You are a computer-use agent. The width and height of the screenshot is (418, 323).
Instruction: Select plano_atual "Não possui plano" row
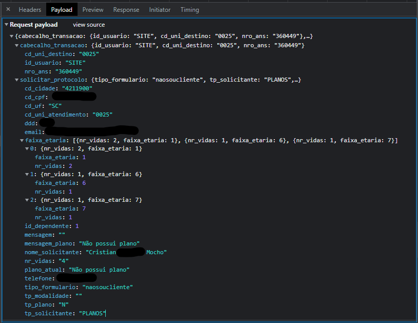coord(77,270)
